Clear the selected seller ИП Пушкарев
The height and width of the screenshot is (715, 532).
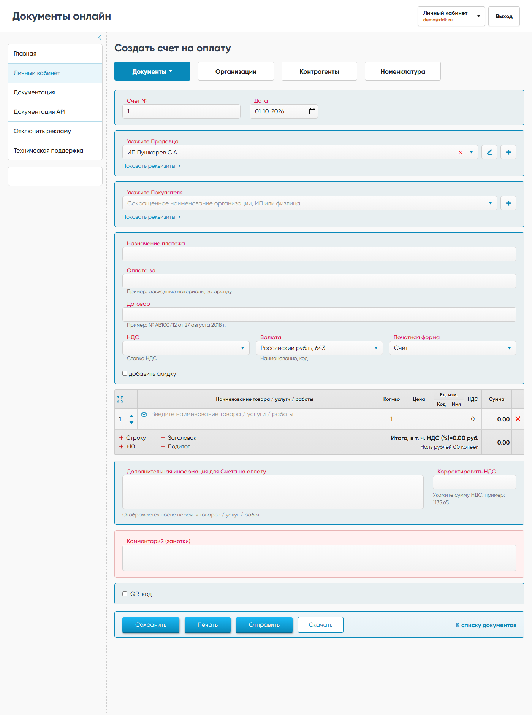click(x=460, y=152)
